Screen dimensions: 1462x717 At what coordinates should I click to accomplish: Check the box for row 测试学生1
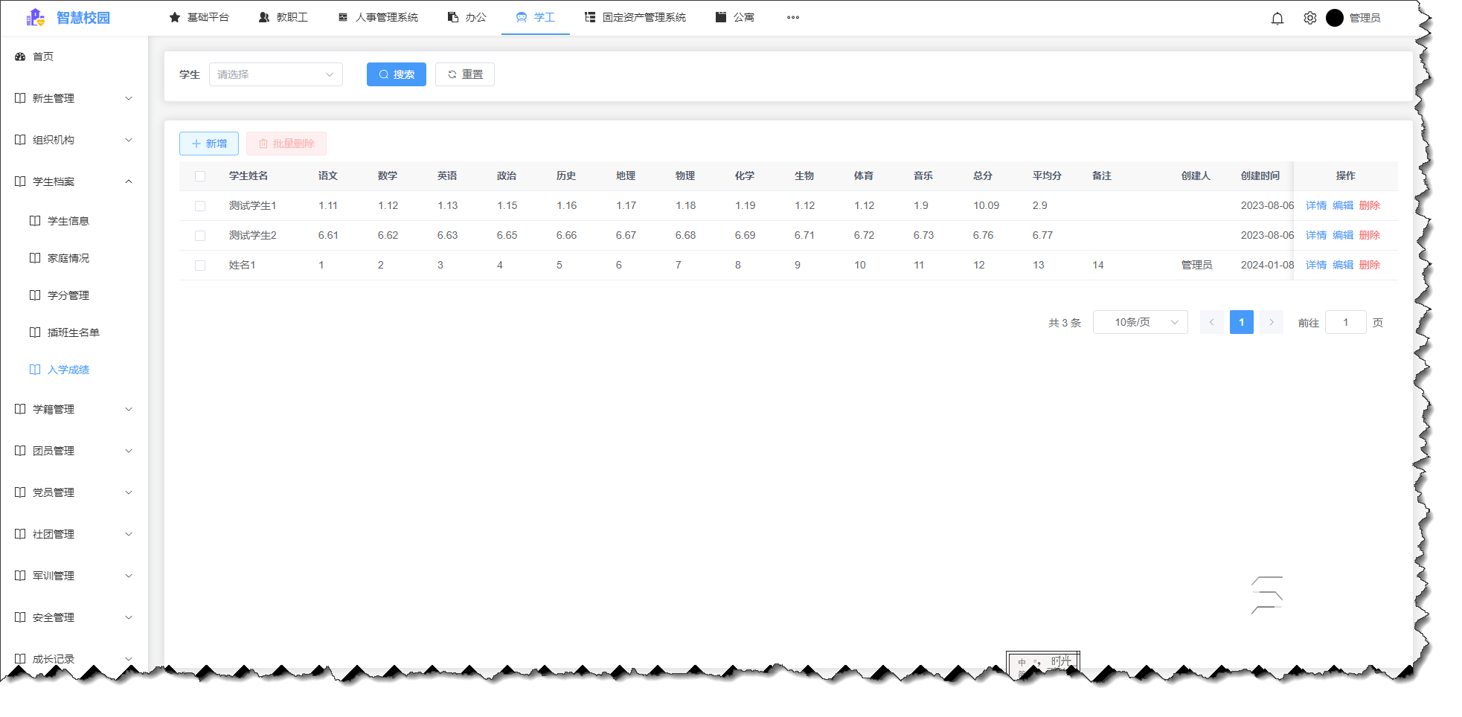pos(200,206)
